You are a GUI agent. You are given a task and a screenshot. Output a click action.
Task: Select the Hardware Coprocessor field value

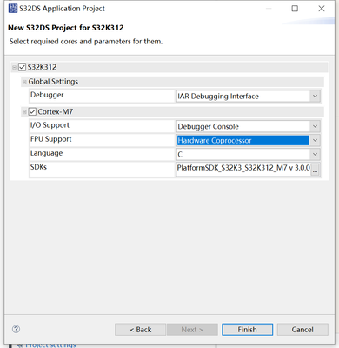click(243, 140)
